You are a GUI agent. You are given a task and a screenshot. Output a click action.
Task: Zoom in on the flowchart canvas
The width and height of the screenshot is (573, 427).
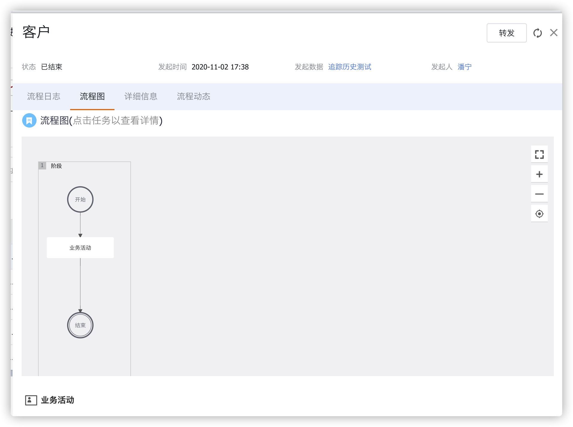pos(539,174)
